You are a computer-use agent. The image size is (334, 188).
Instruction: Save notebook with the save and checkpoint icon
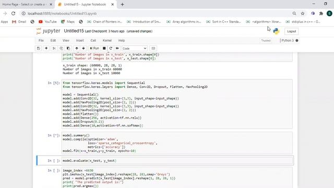(x=38, y=49)
